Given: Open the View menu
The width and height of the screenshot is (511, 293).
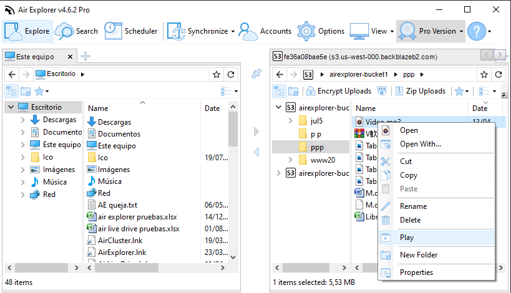Looking at the screenshot, I should click(x=371, y=31).
